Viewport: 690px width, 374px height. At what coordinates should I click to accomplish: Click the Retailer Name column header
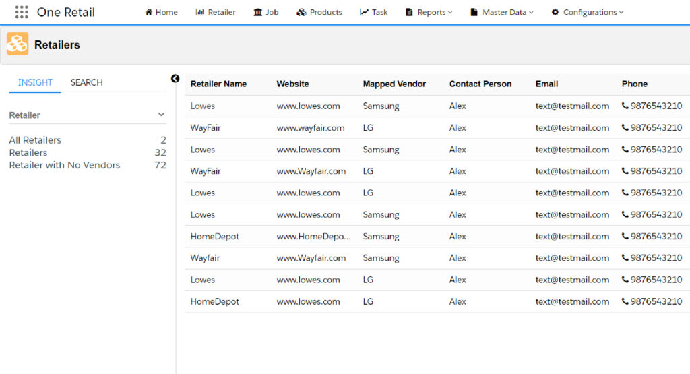[219, 84]
